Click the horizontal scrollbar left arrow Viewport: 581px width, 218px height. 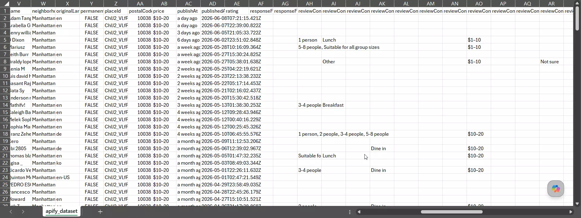pos(359,212)
